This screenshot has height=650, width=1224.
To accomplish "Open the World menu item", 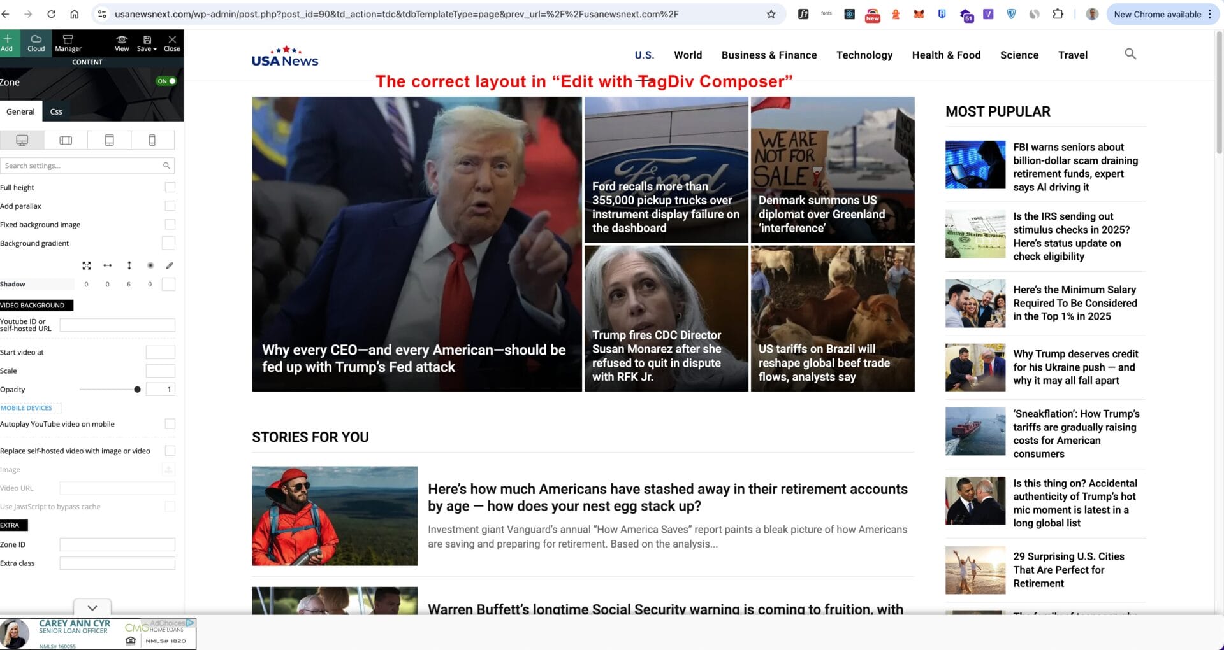I will click(688, 55).
